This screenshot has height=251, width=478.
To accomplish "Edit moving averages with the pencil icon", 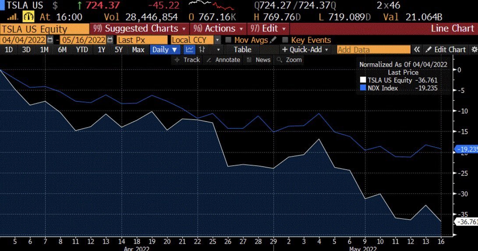I will click(273, 39).
